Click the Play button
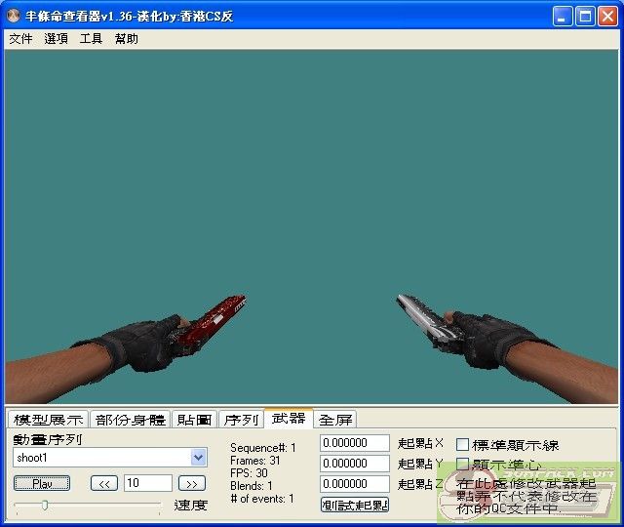Viewport: 624px width, 527px height. pos(42,484)
